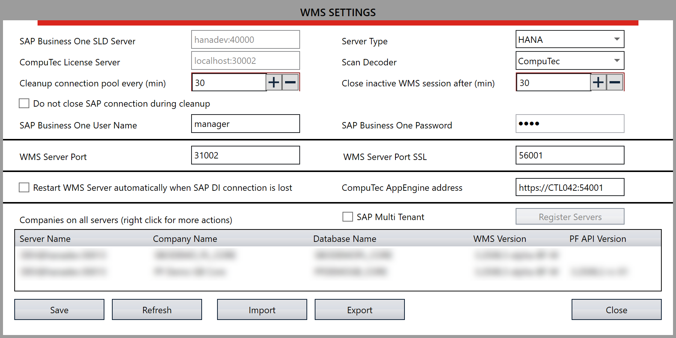676x338 pixels.
Task: Refresh the companies list
Action: click(x=157, y=309)
